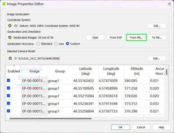
Task: Click latitude cell 46.55189695
Action: click(85, 88)
